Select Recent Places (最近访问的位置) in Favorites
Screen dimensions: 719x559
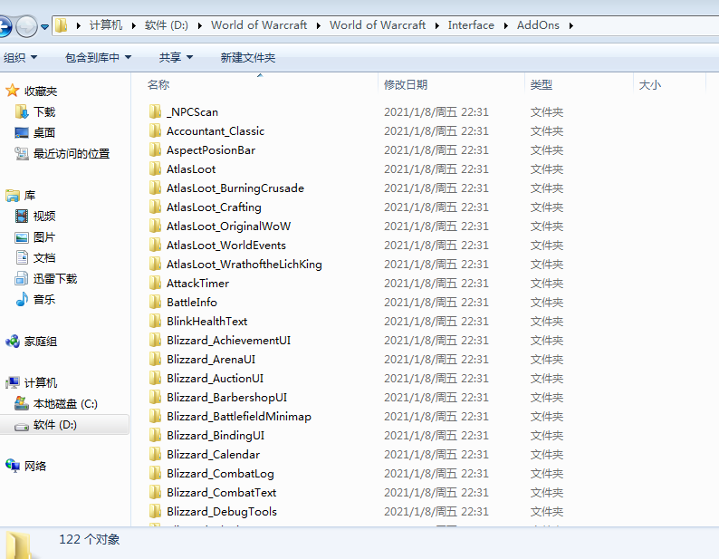point(72,154)
